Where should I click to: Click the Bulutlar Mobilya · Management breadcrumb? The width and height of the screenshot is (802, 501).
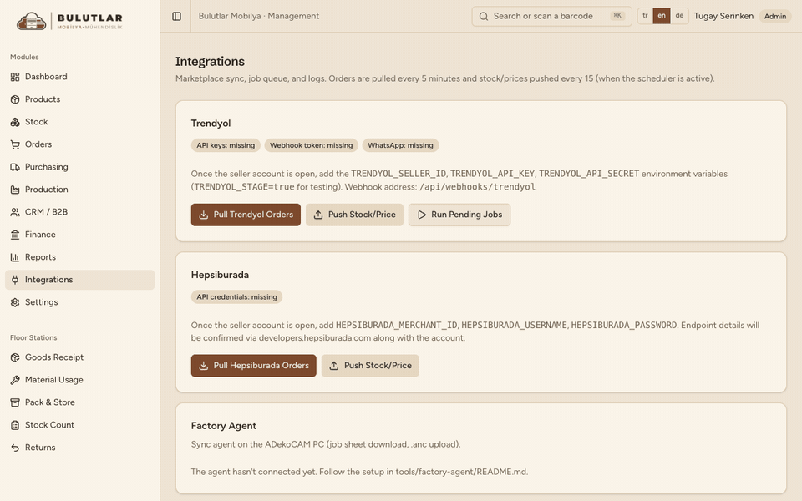pos(259,17)
